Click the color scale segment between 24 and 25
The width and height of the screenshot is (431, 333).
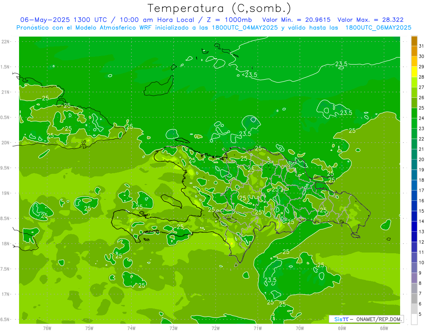(414, 113)
